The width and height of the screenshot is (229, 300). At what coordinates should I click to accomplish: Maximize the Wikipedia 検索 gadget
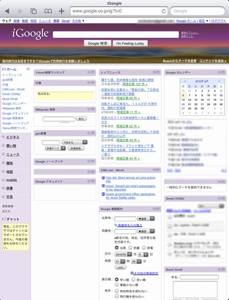point(93,109)
